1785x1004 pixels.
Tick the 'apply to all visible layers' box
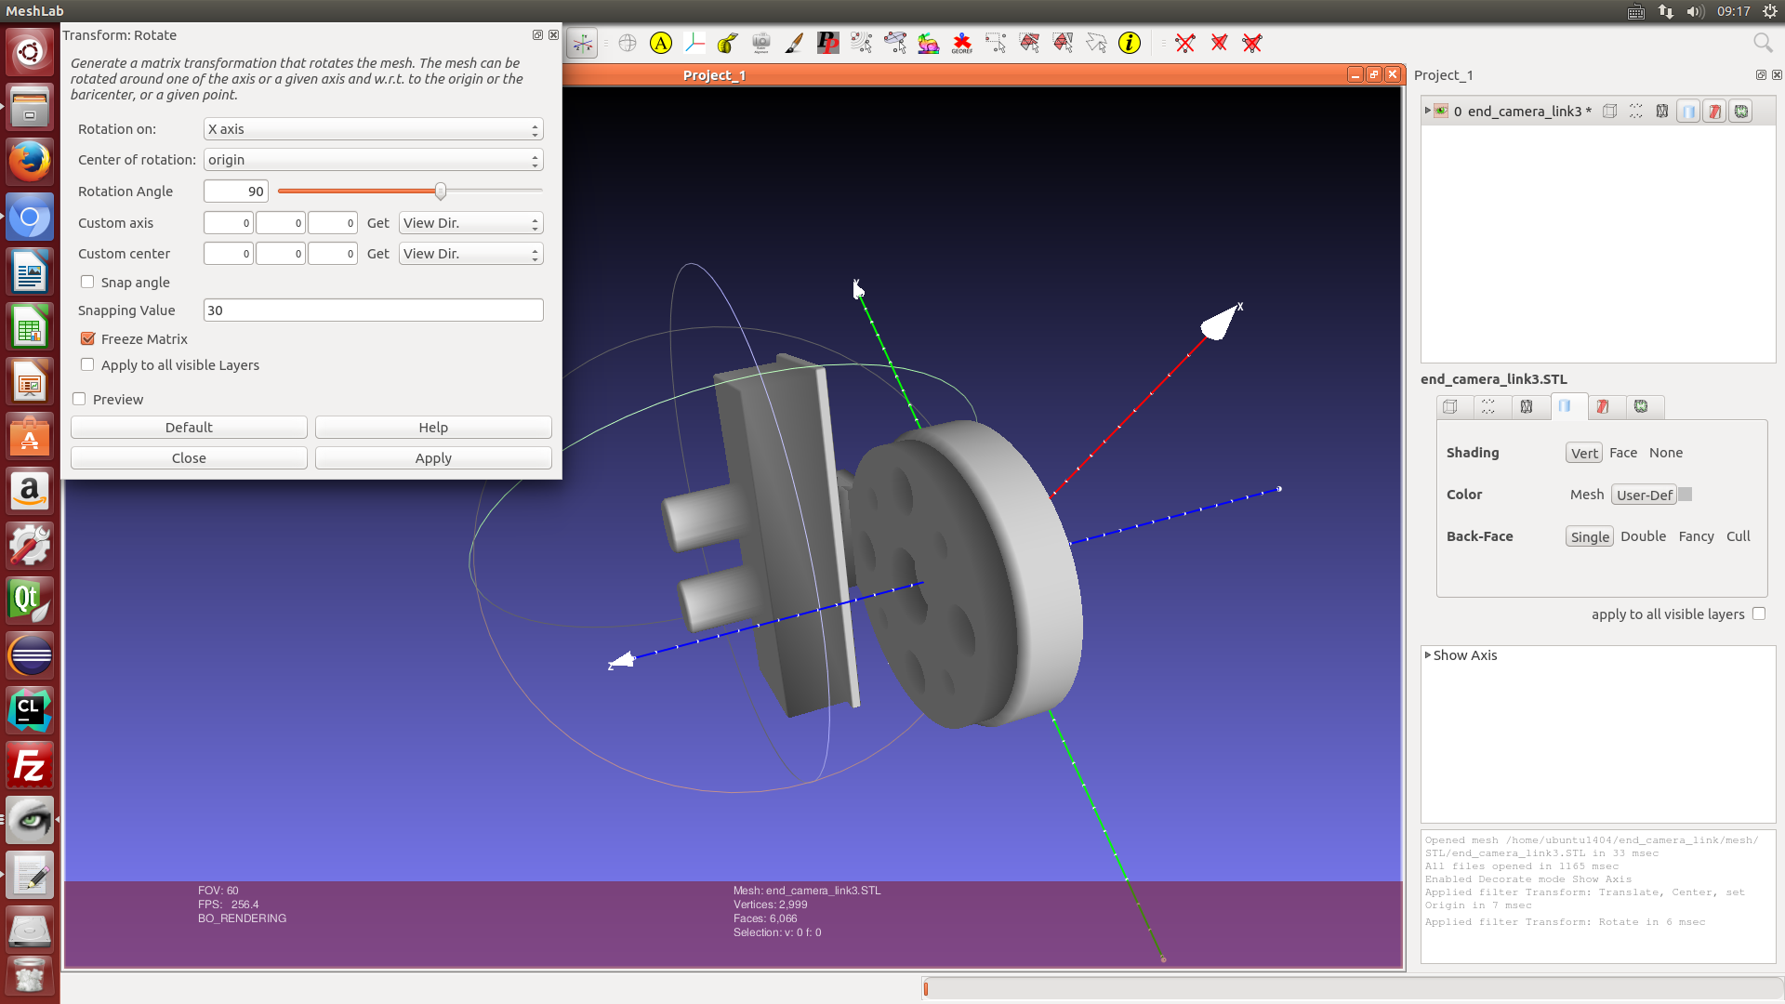[x=1759, y=614]
